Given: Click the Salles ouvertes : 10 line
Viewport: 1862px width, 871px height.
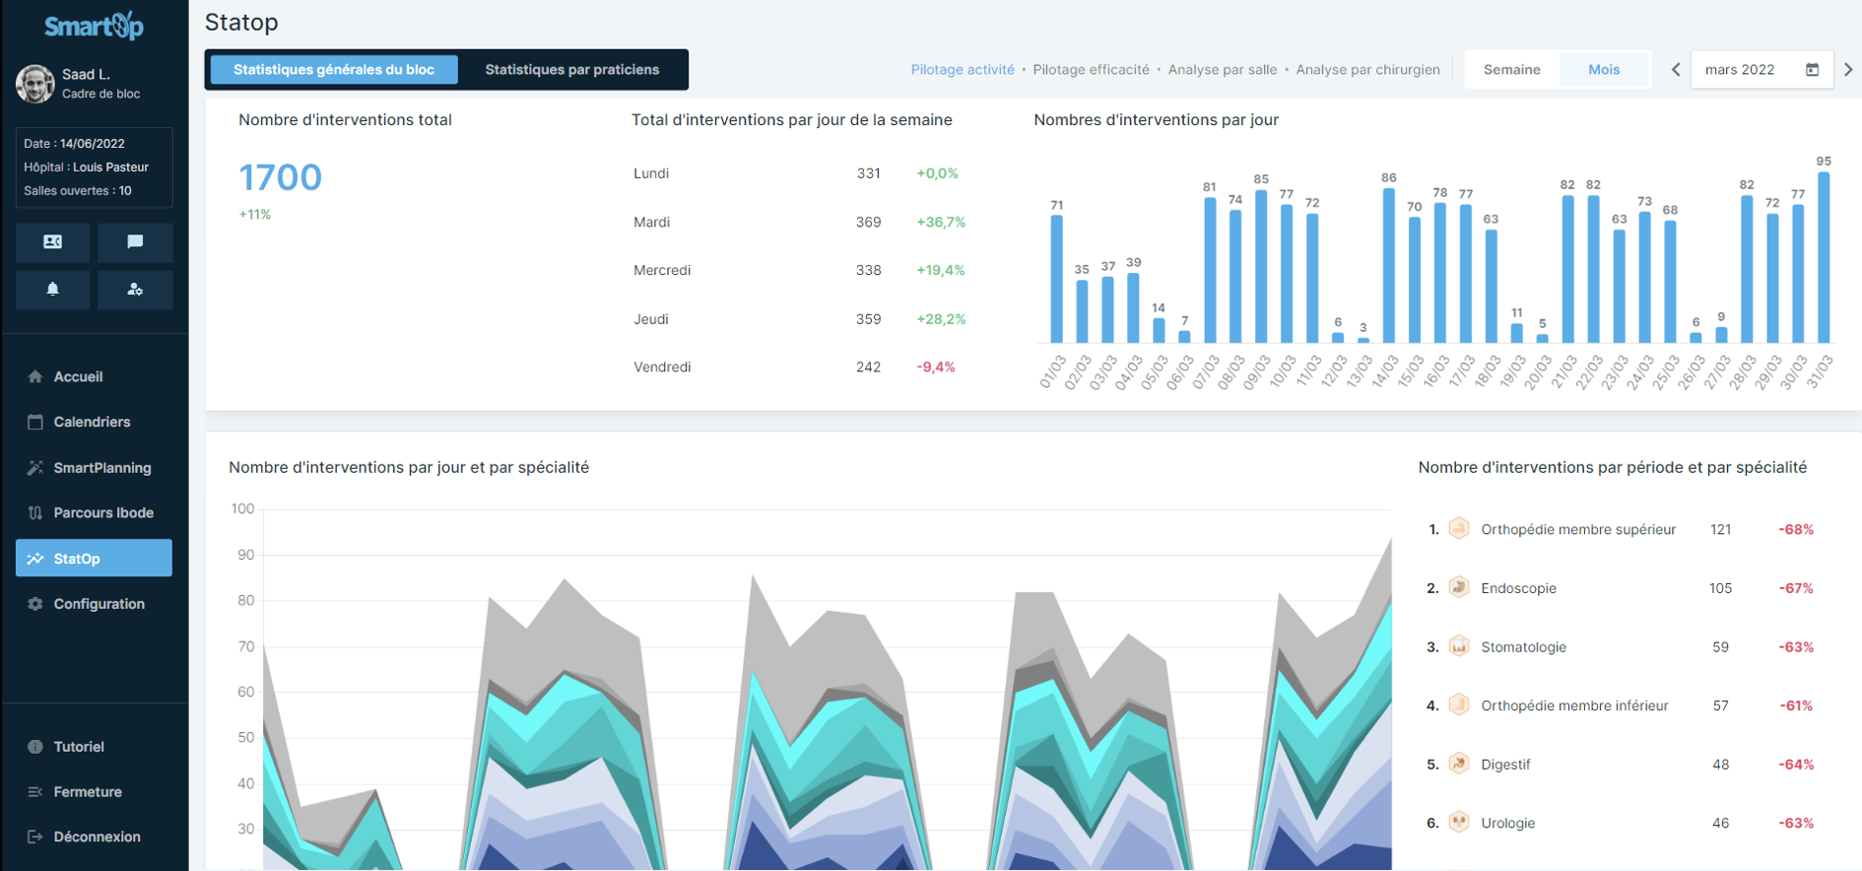Looking at the screenshot, I should 78,191.
